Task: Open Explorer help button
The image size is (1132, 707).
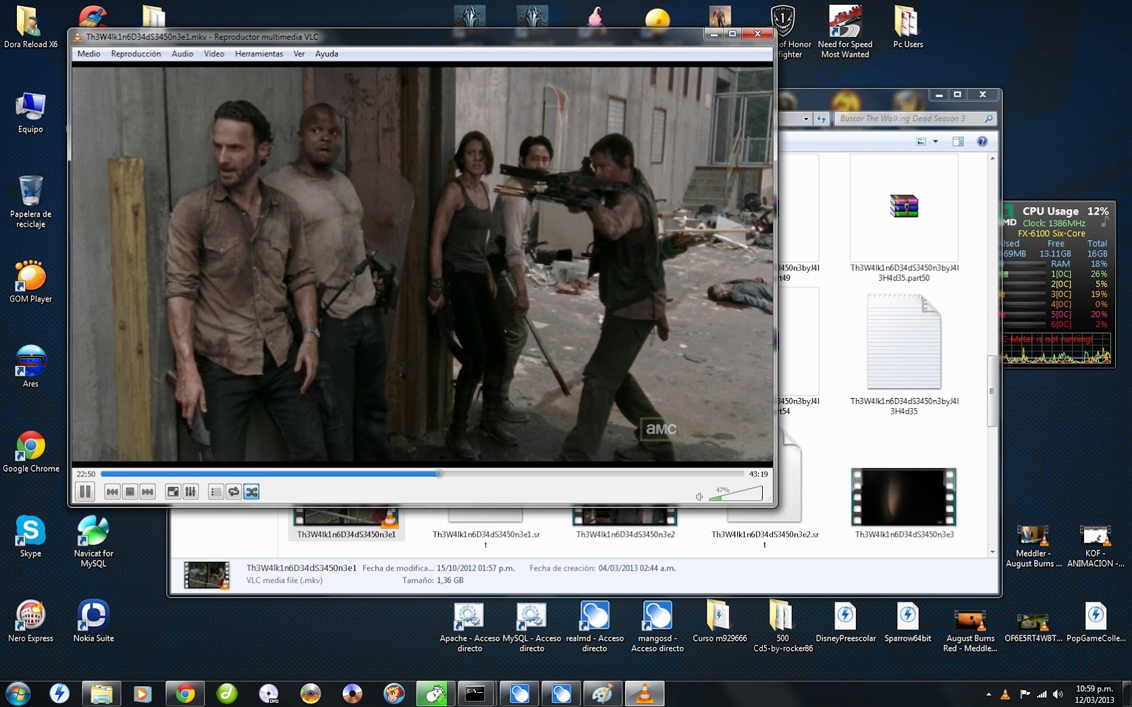Action: (982, 141)
